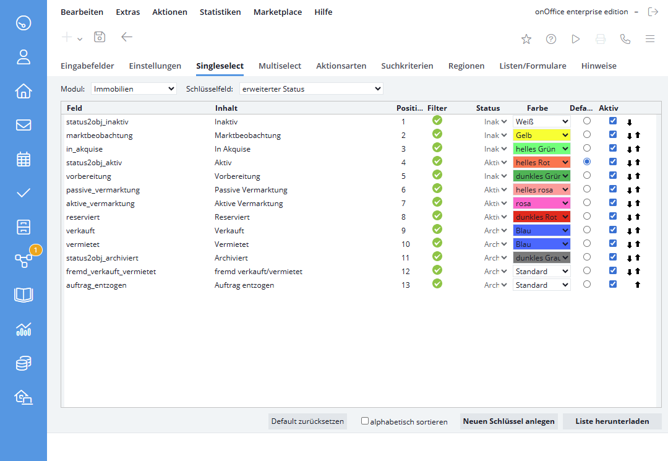
Task: Set in_akquise as the default radio option
Action: pyautogui.click(x=587, y=148)
